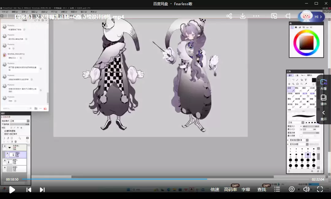Viewport: 331px width, 199px height.
Task: Toggle 字幕 subtitles
Action: pyautogui.click(x=246, y=190)
